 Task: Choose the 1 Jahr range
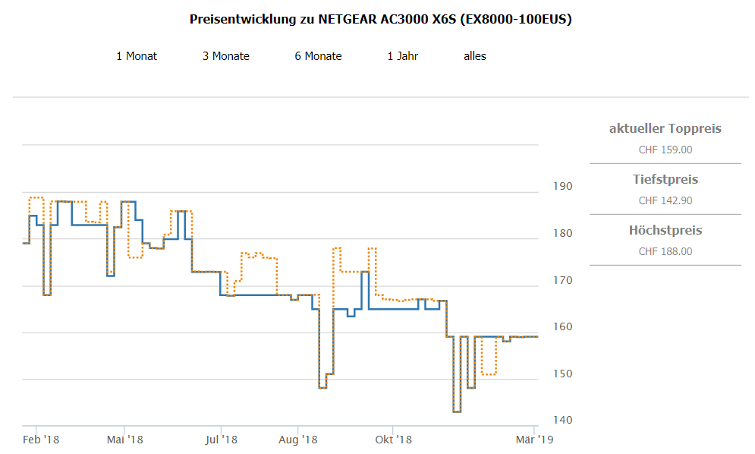(402, 56)
